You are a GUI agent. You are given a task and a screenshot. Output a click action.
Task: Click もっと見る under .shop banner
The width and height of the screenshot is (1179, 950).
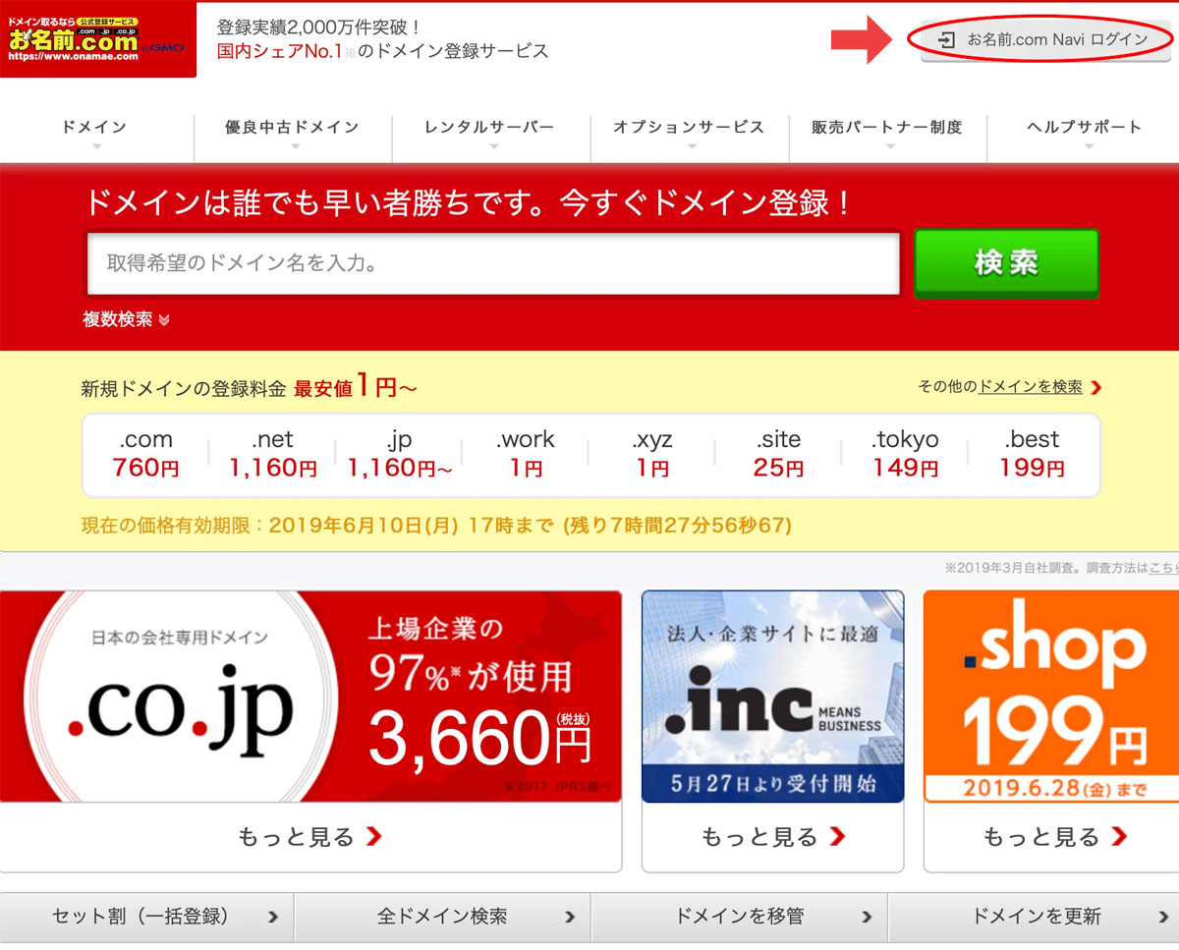tap(1055, 837)
